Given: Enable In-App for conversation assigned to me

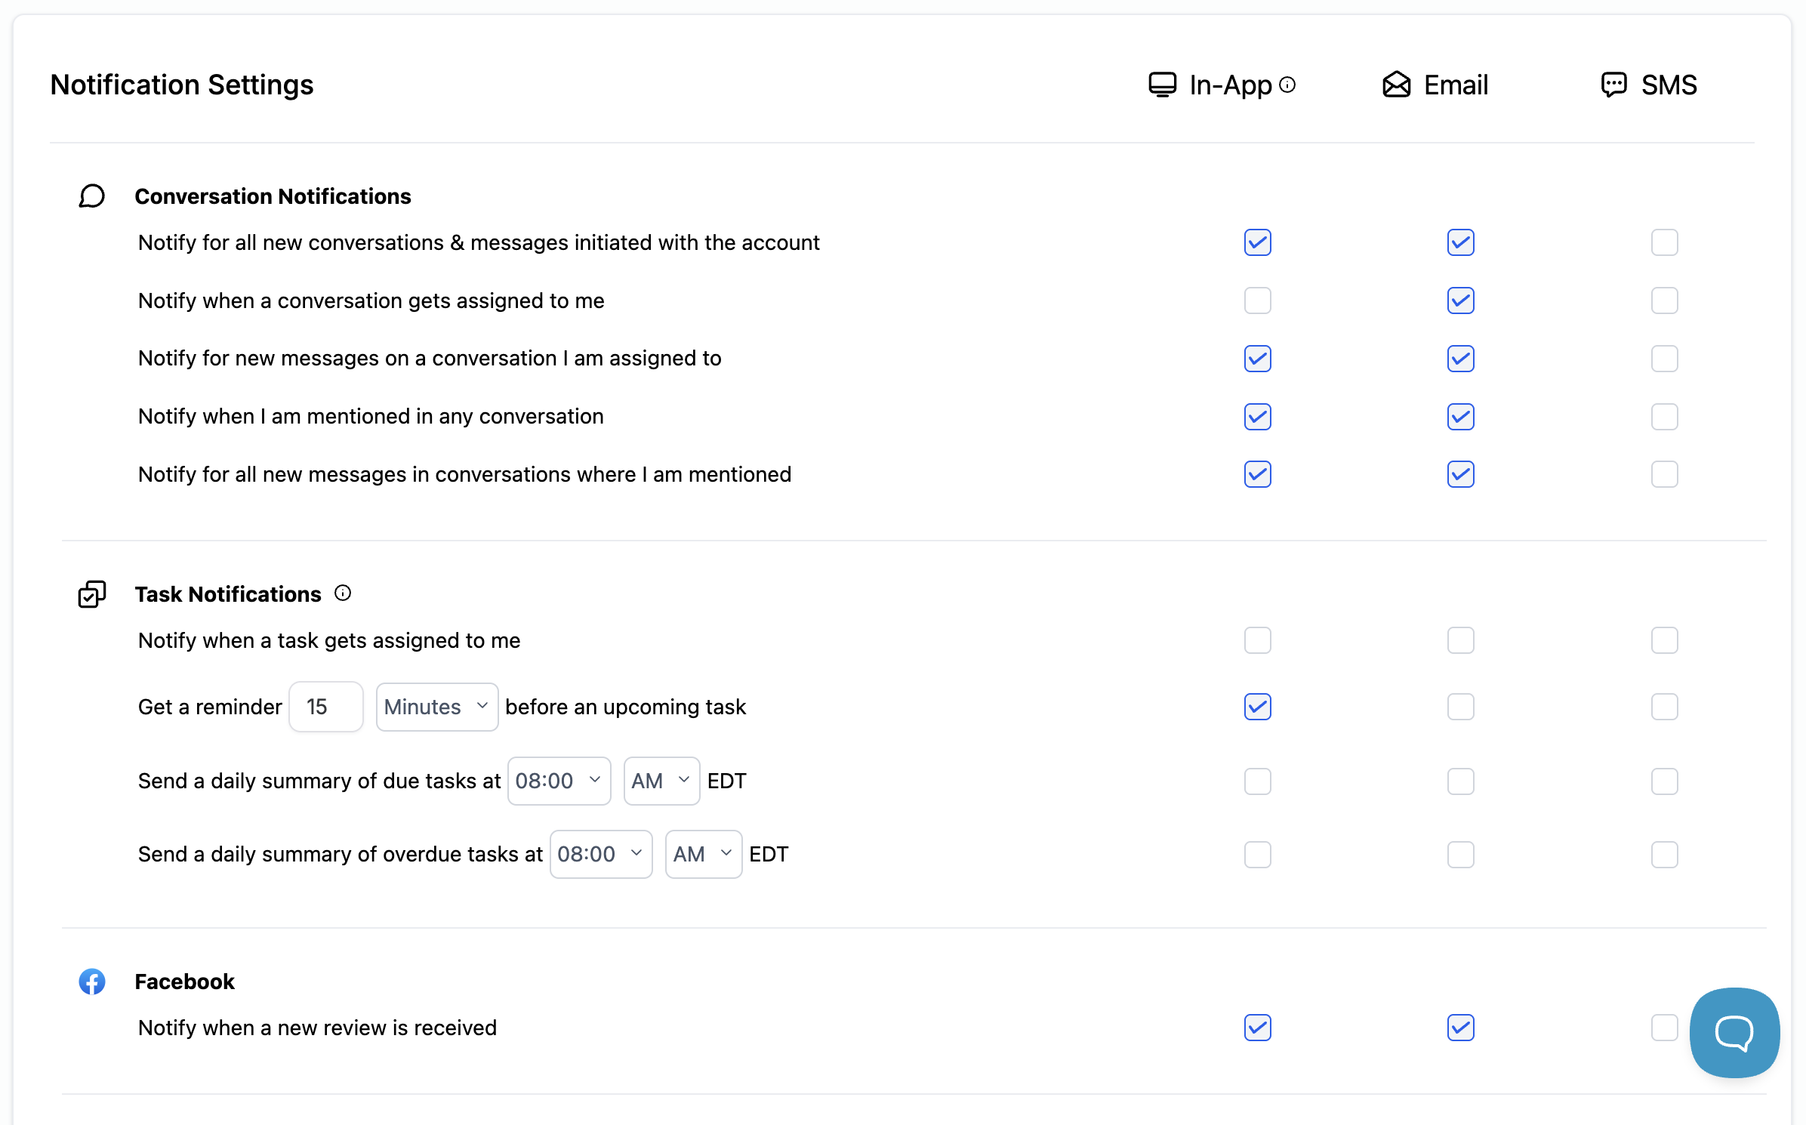Looking at the screenshot, I should [1257, 301].
